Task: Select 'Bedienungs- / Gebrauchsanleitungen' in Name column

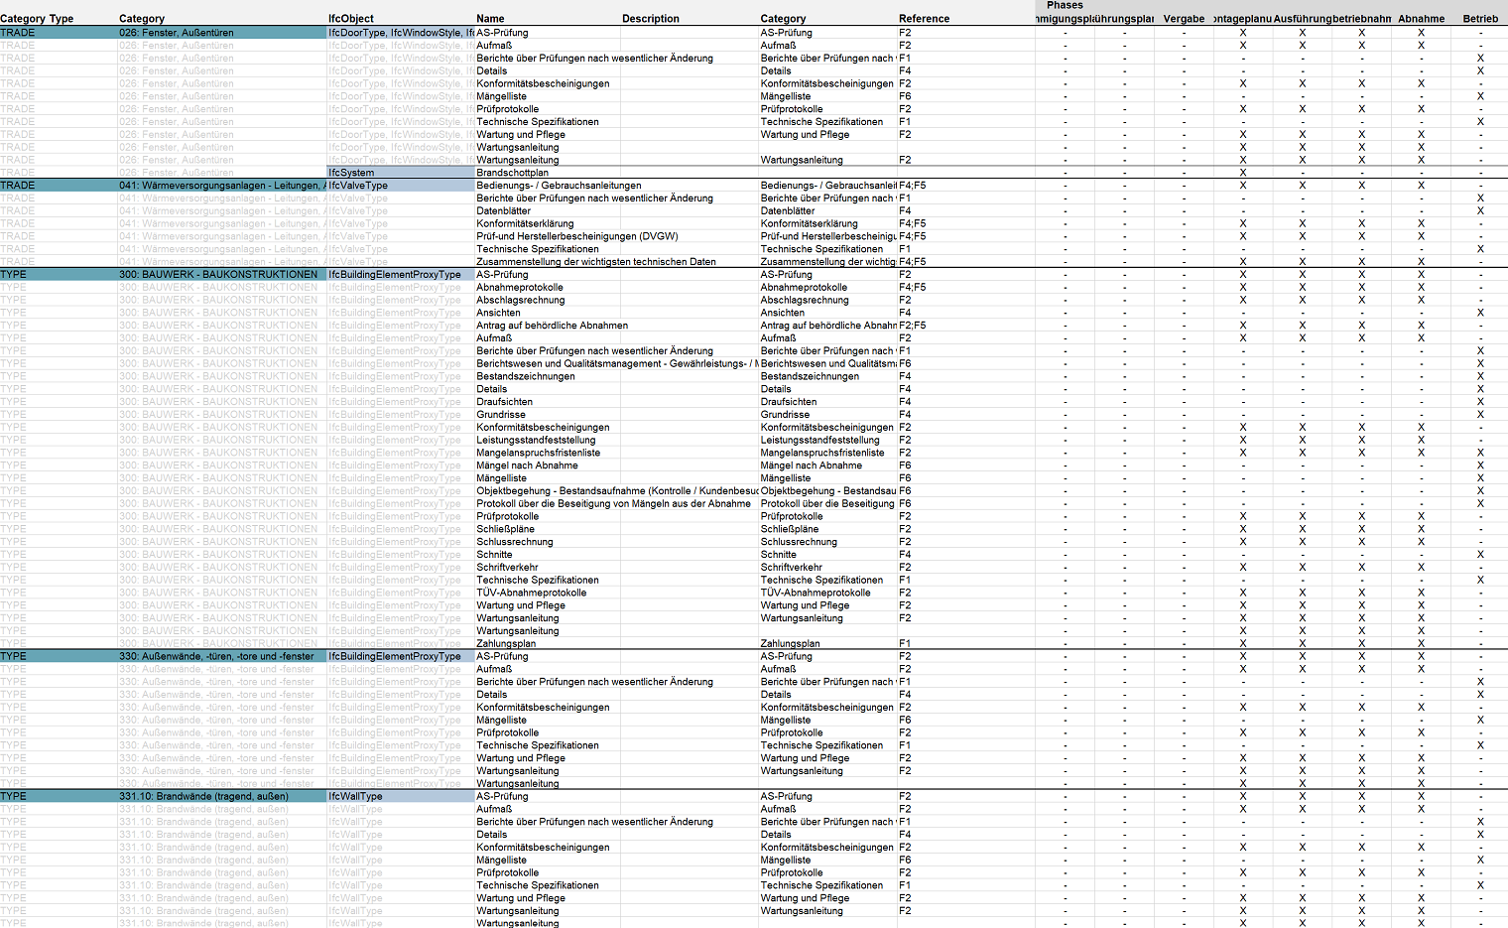Action: point(559,186)
